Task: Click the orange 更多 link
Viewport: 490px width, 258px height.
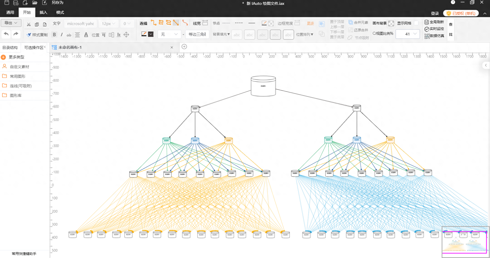Action: point(310,23)
